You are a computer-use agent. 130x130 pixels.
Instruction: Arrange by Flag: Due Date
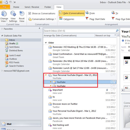[x=121, y=19]
